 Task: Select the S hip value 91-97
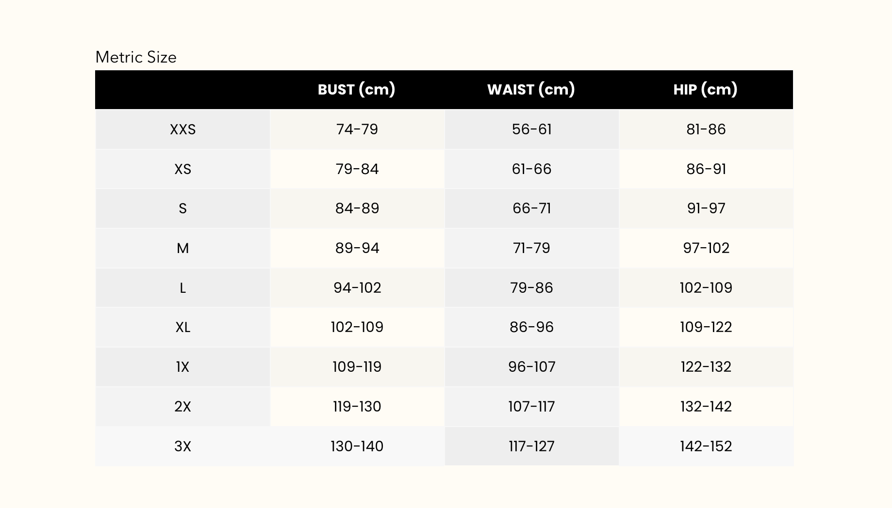click(706, 208)
